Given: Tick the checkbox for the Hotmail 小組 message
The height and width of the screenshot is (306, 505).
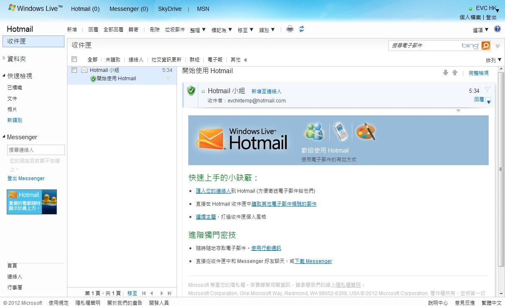Looking at the screenshot, I should point(74,70).
